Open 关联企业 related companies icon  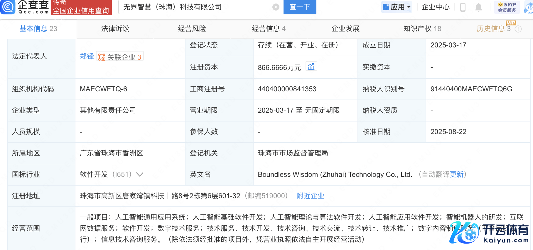pos(102,57)
